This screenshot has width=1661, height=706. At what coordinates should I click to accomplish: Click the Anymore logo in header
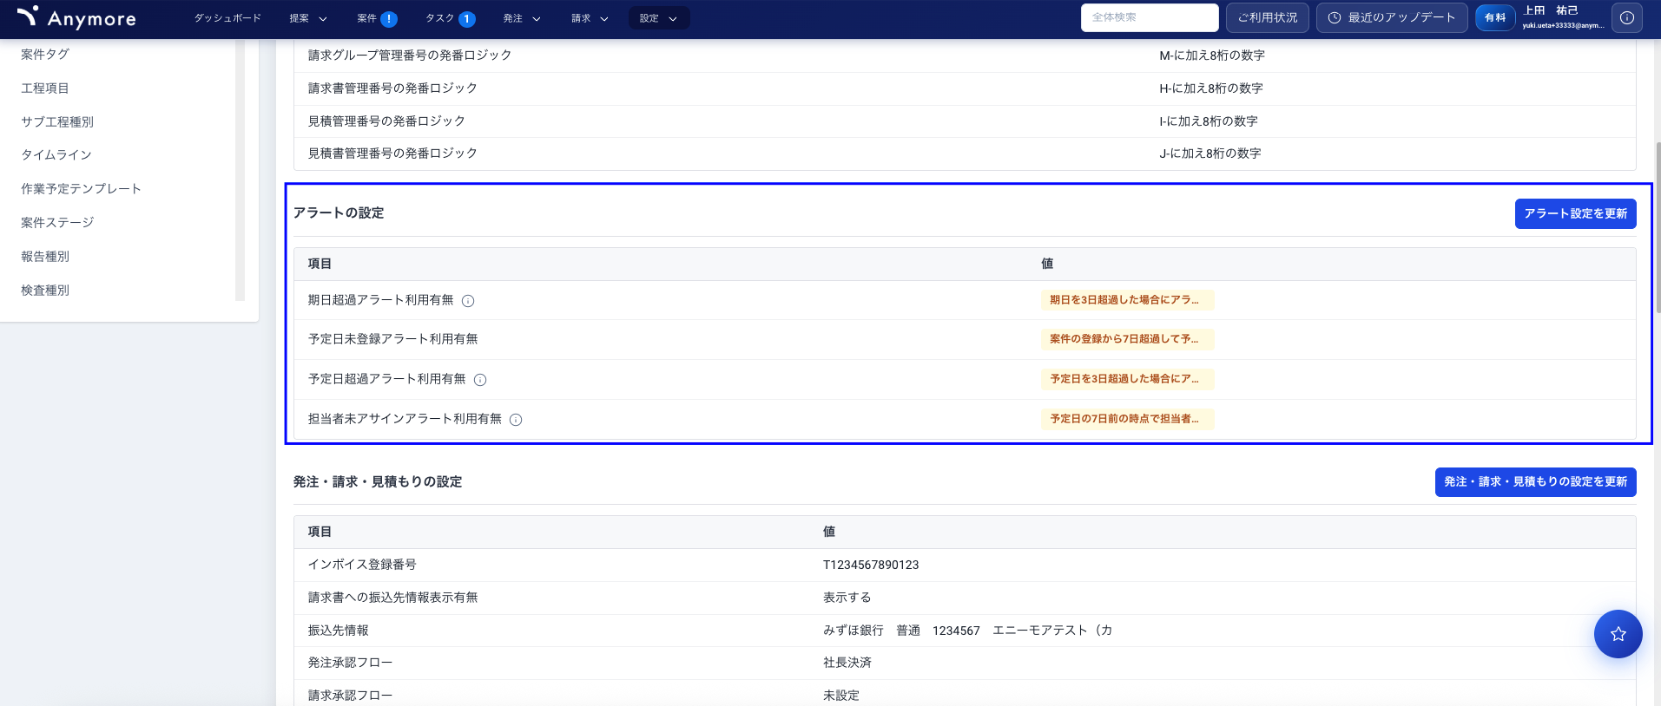tap(76, 18)
